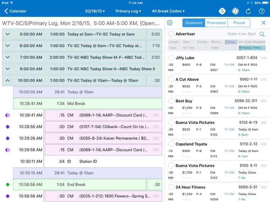Viewport: 270px width, 202px height.
Task: Select the Copeland Toyota spot circle
Action: [x=171, y=144]
